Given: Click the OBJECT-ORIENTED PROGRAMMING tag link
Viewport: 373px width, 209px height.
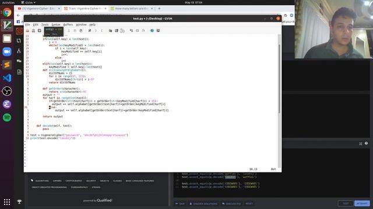Looking at the screenshot, I should click(x=49, y=187).
